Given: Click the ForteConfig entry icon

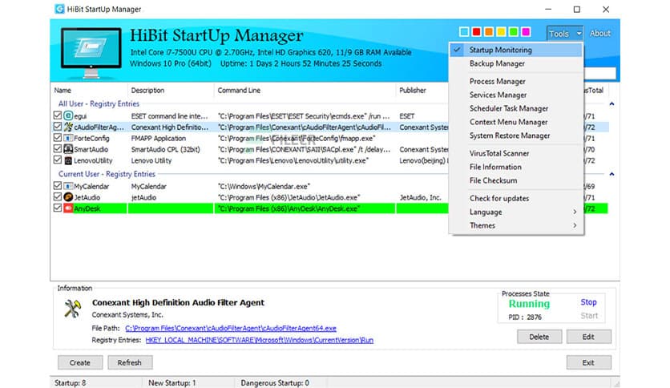Looking at the screenshot, I should (x=68, y=138).
